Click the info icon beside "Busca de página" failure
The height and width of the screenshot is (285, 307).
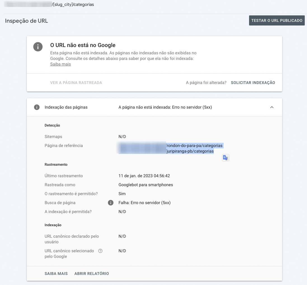(111, 203)
